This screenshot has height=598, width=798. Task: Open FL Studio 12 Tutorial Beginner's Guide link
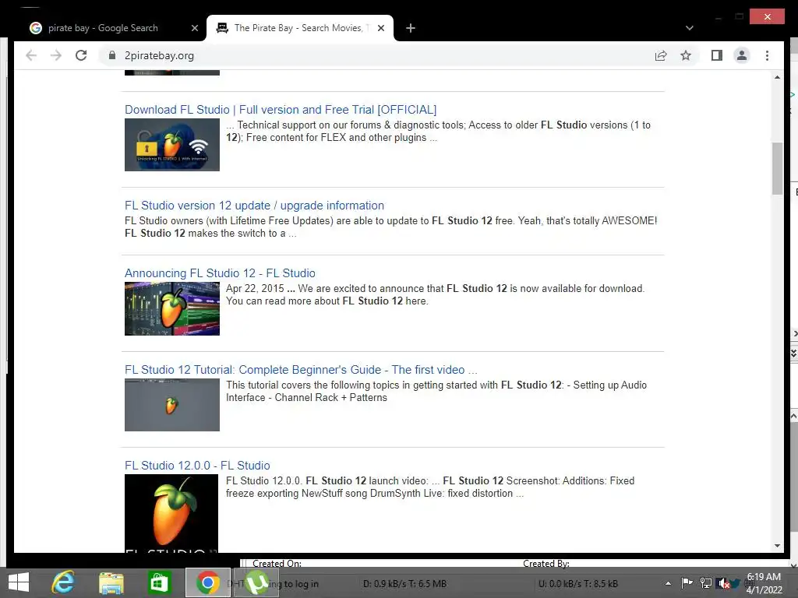pos(301,370)
